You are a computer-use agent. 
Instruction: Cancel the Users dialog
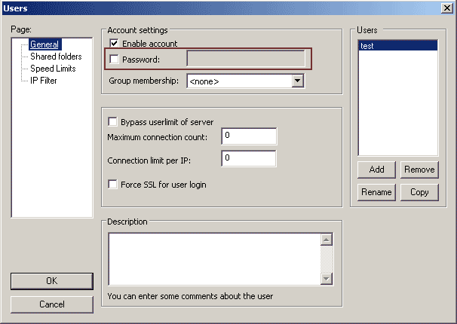(x=52, y=304)
